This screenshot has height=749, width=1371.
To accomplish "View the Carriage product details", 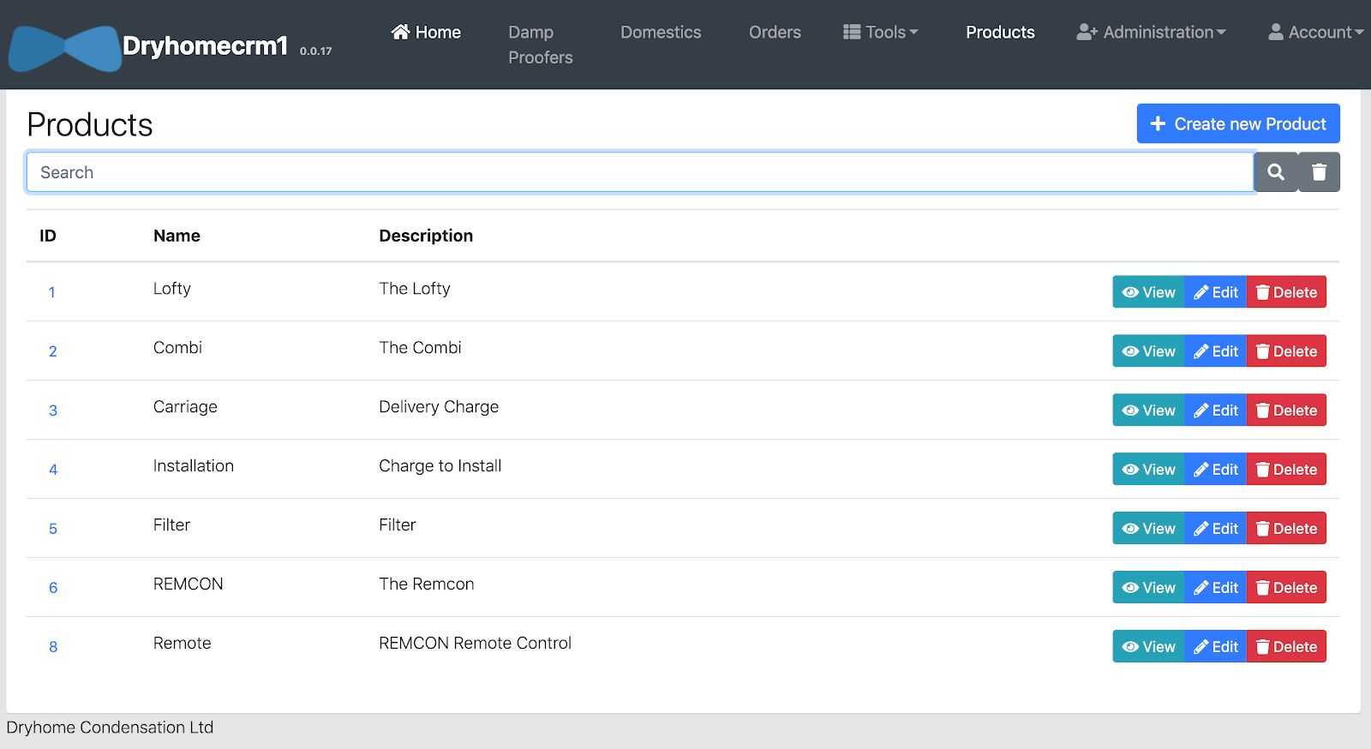I will (x=1148, y=410).
